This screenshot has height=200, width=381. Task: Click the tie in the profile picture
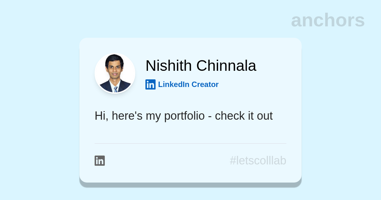pos(116,89)
